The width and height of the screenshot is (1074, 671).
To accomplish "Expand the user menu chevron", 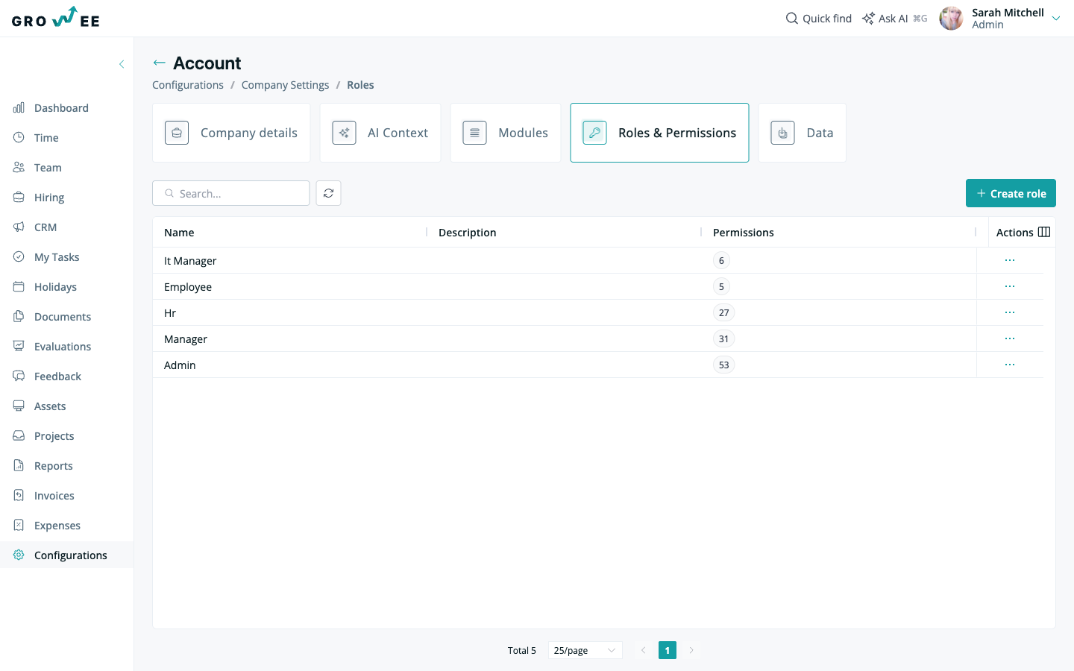I will click(1056, 19).
